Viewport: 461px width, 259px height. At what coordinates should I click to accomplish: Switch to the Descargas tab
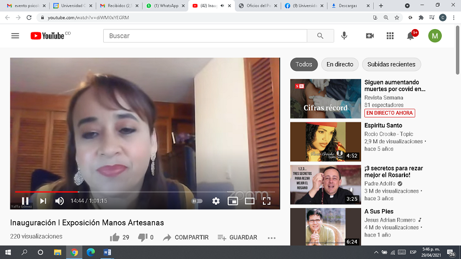(x=350, y=5)
